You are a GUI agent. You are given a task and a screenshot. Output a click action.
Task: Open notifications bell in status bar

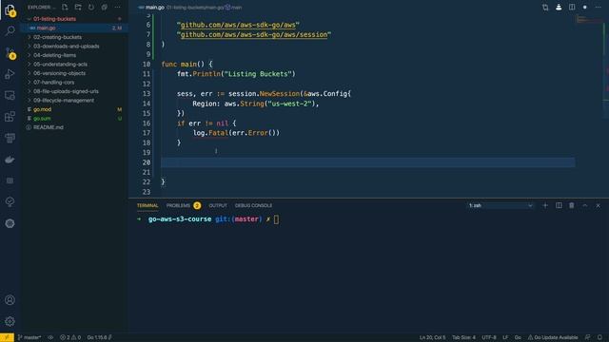point(599,337)
